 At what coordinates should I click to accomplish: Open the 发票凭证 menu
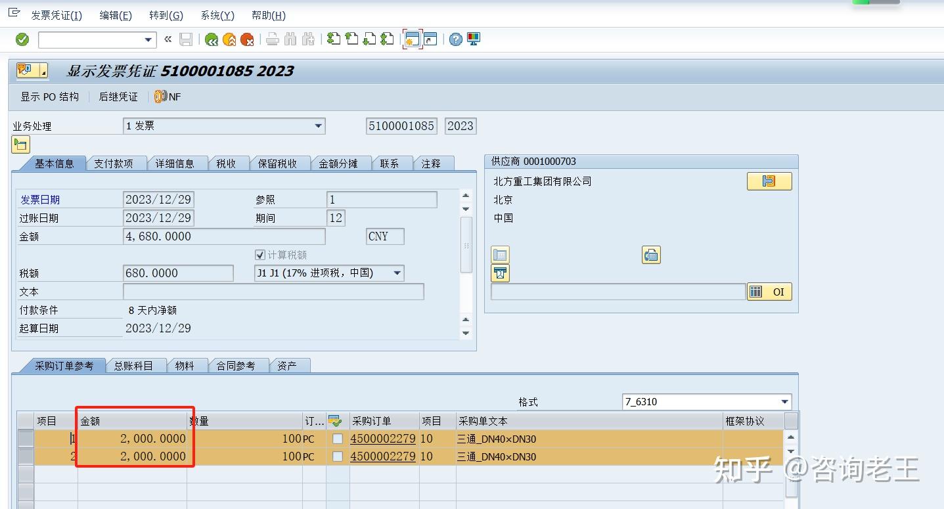56,15
